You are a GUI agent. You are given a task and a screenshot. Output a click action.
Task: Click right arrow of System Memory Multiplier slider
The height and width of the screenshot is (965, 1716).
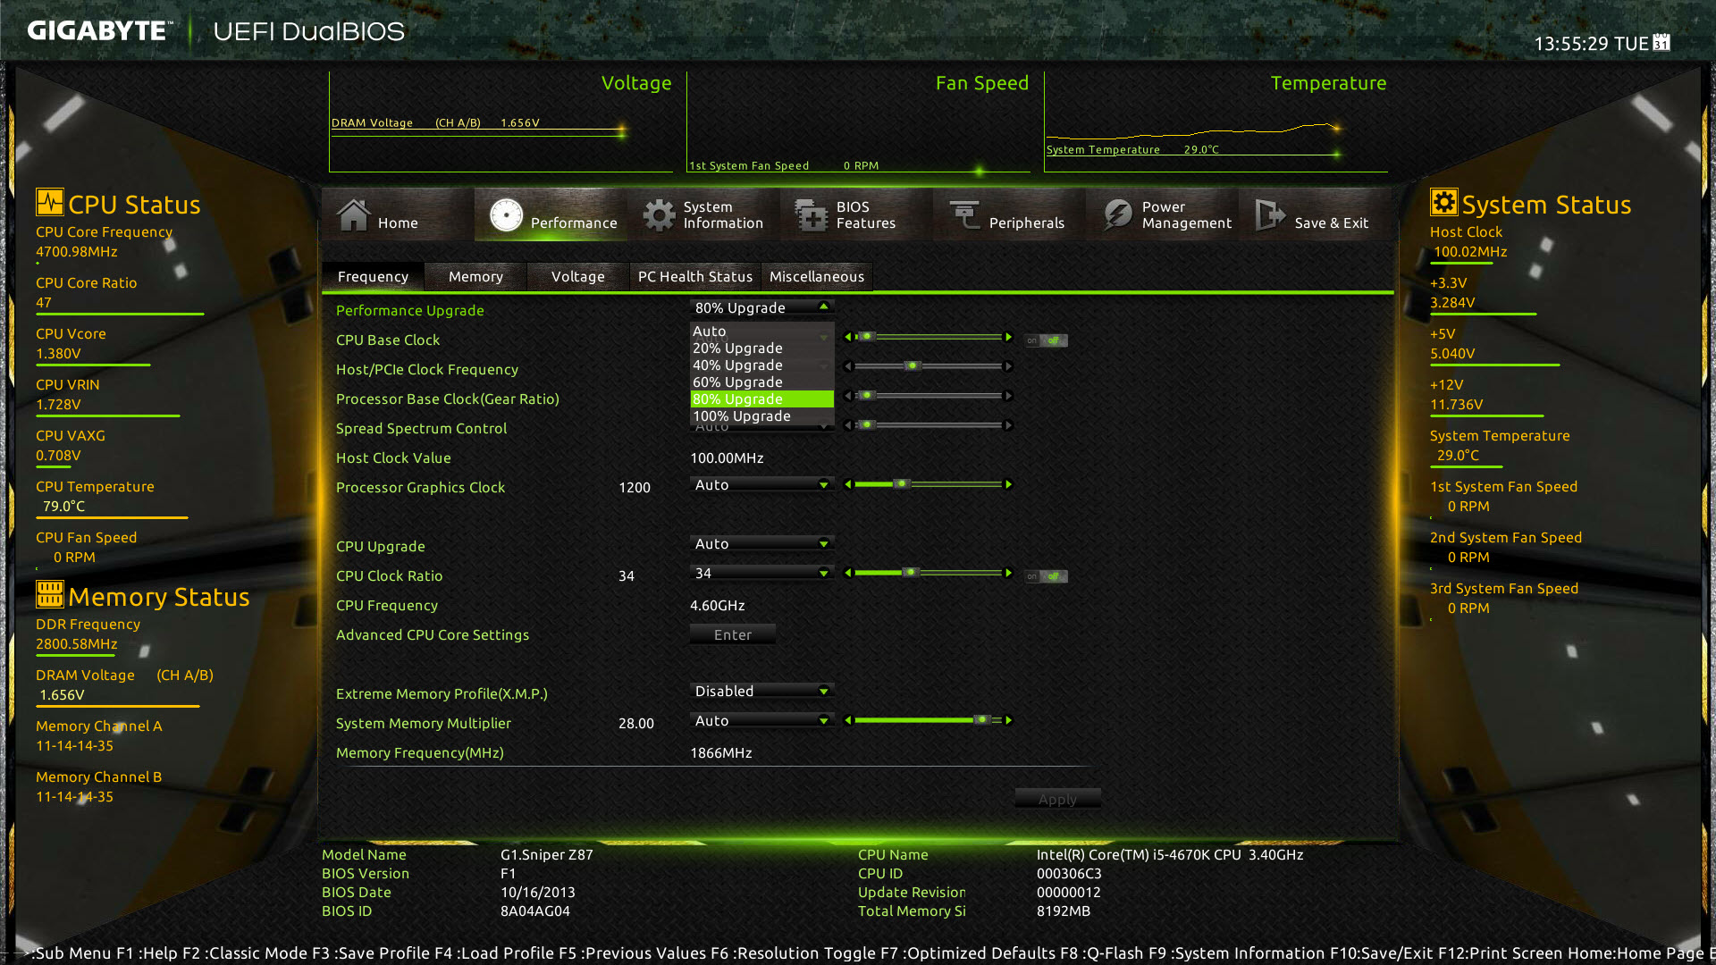1009,720
